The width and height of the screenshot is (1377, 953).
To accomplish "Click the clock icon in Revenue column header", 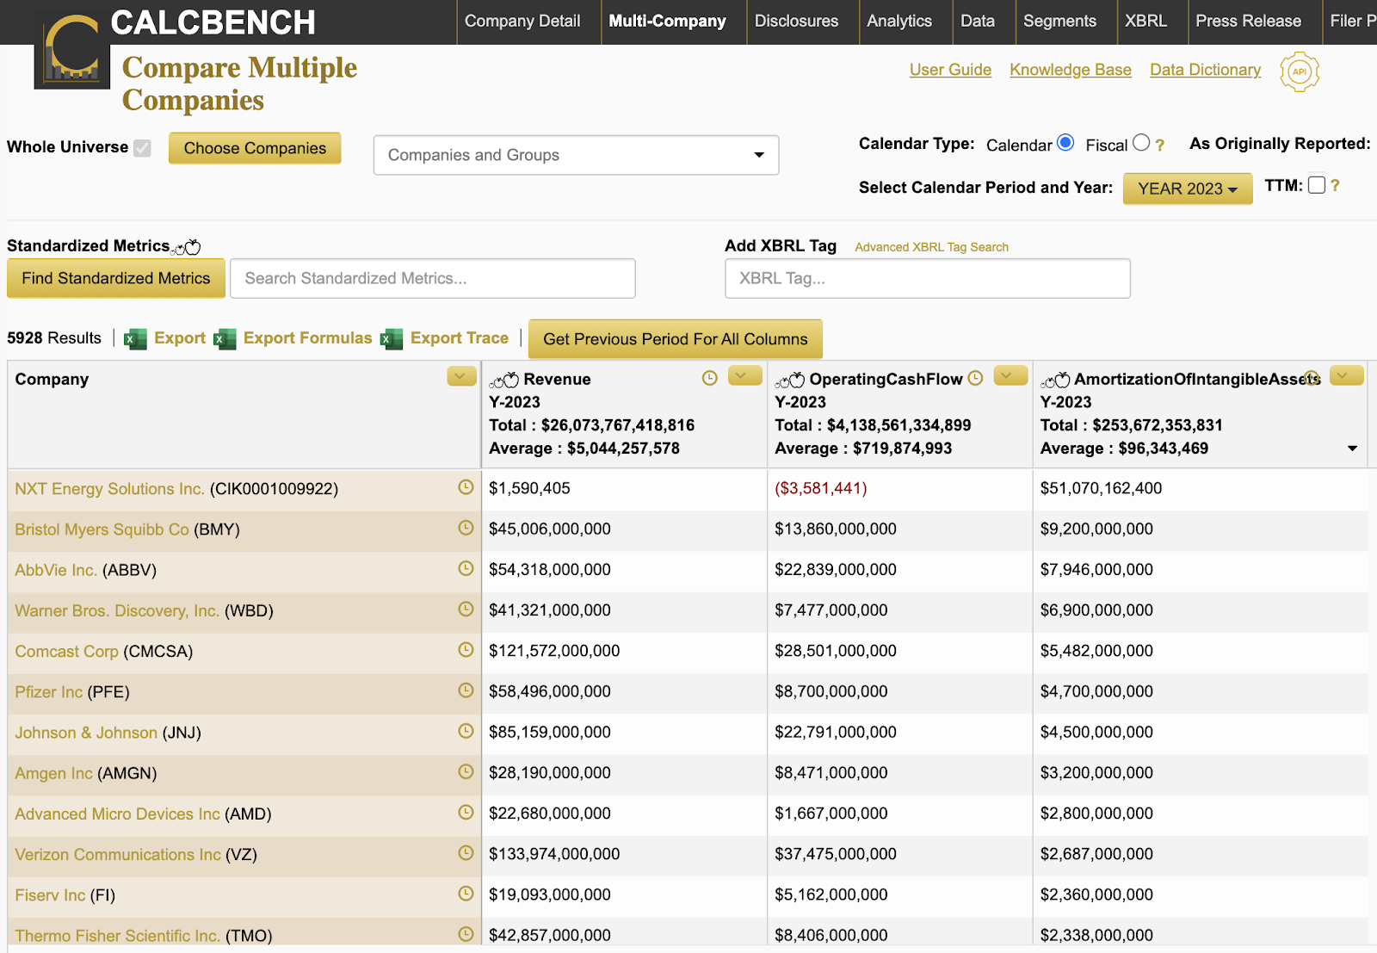I will coord(710,378).
